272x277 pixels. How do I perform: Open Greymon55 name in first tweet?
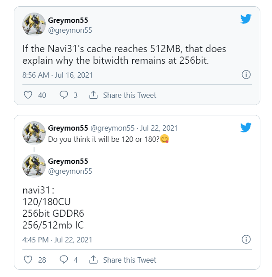coord(68,21)
